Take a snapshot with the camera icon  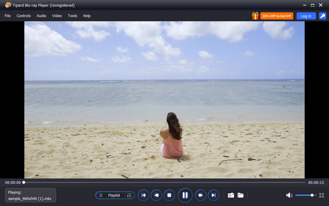coord(231,195)
